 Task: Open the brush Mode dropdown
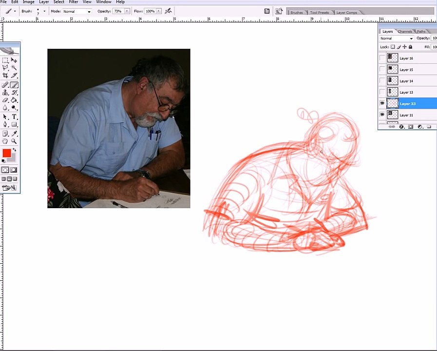(76, 11)
